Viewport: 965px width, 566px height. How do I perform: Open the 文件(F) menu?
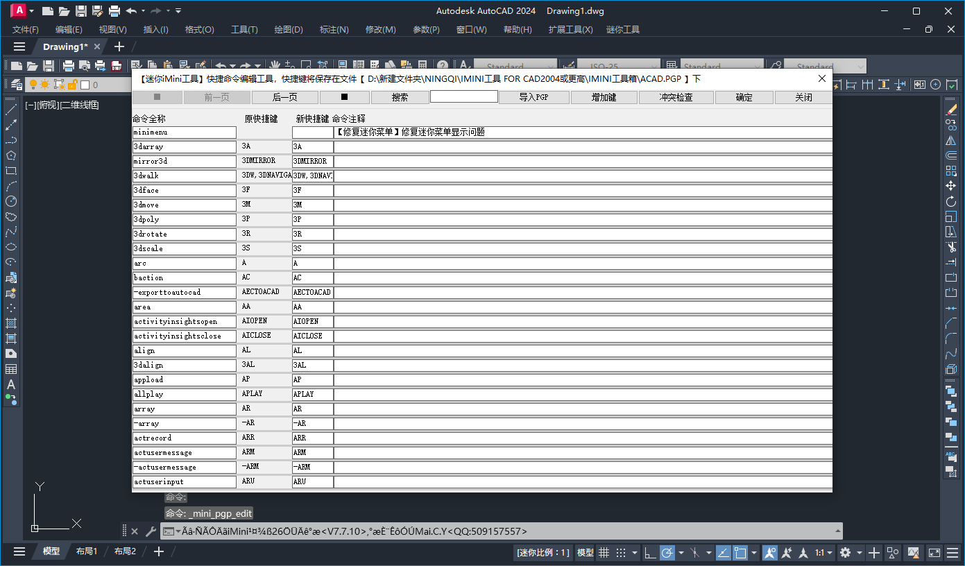[x=26, y=30]
